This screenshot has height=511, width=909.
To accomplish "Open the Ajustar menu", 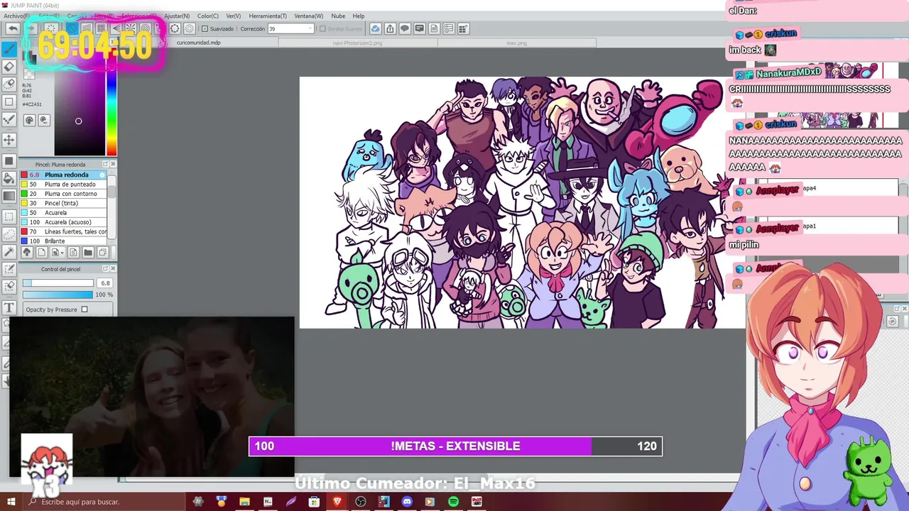I will coord(177,16).
